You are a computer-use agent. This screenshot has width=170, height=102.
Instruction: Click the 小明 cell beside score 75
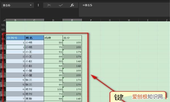pyautogui.click(x=34, y=47)
